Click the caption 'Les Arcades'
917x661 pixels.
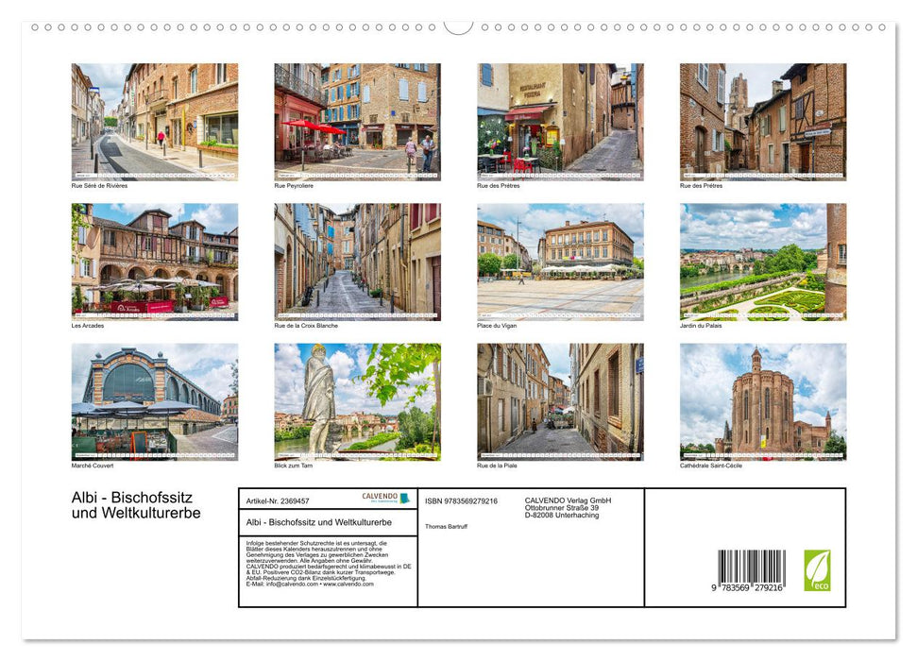(88, 326)
